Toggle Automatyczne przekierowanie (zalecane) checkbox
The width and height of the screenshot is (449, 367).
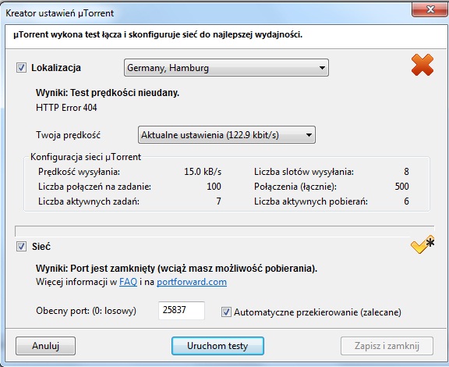[226, 312]
